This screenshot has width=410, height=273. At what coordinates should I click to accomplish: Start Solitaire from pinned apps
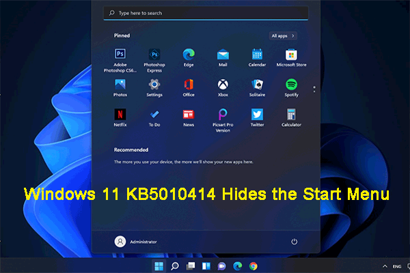pyautogui.click(x=257, y=88)
